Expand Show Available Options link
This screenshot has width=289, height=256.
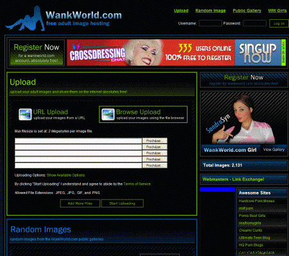66,175
